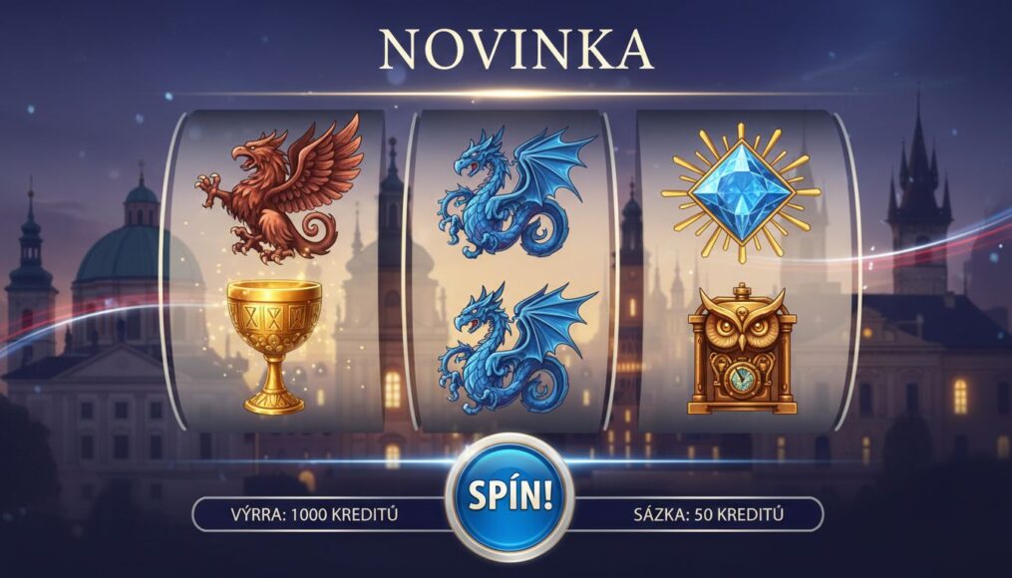The width and height of the screenshot is (1012, 578).
Task: Pick the lower blue dragon symbol
Action: point(514,348)
